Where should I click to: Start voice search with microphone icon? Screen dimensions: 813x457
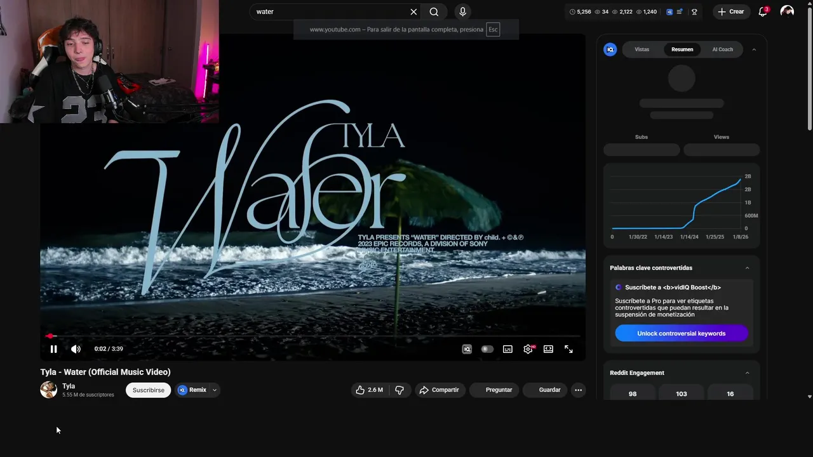462,11
